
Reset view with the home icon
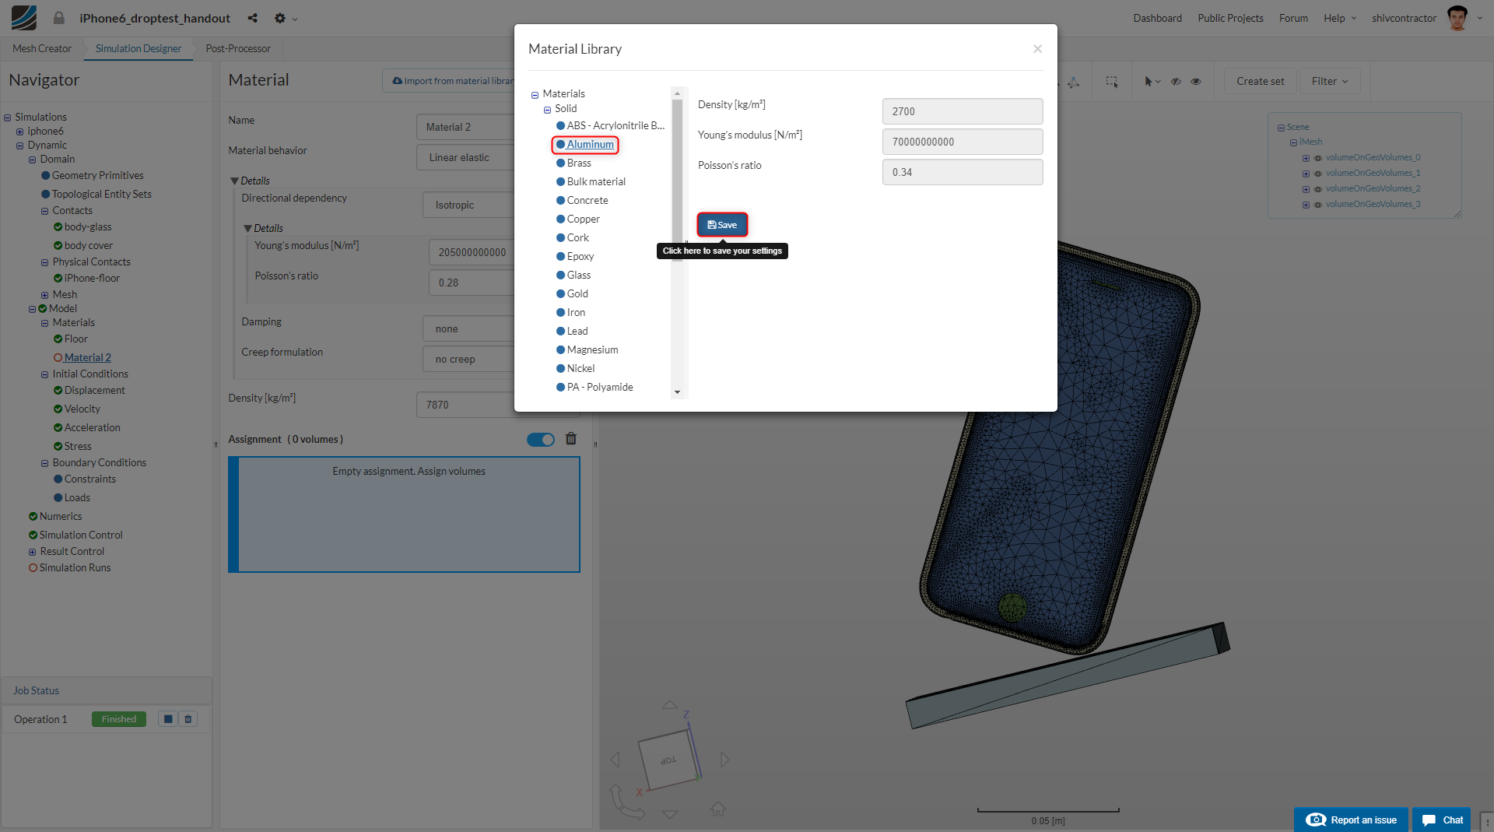pos(718,809)
